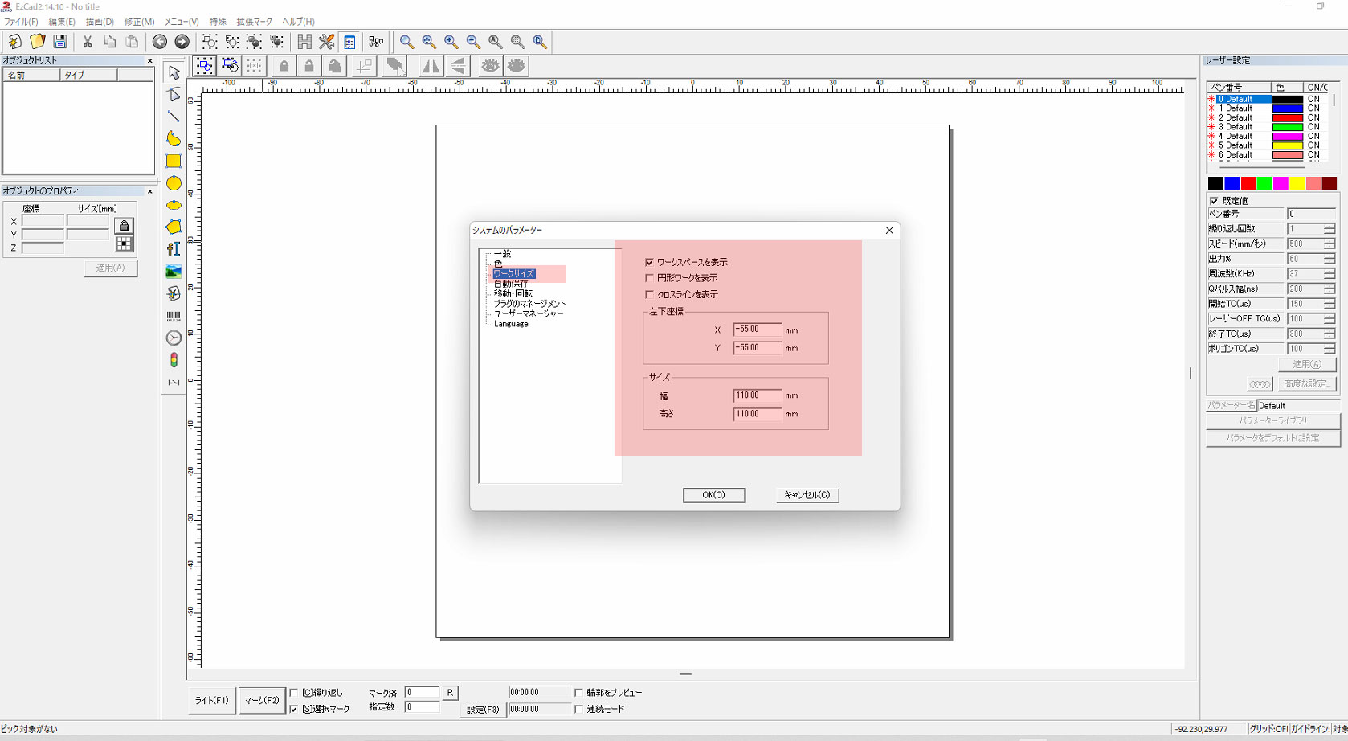Click キャンセル(C) button in dialog
This screenshot has width=1348, height=741.
pos(807,495)
